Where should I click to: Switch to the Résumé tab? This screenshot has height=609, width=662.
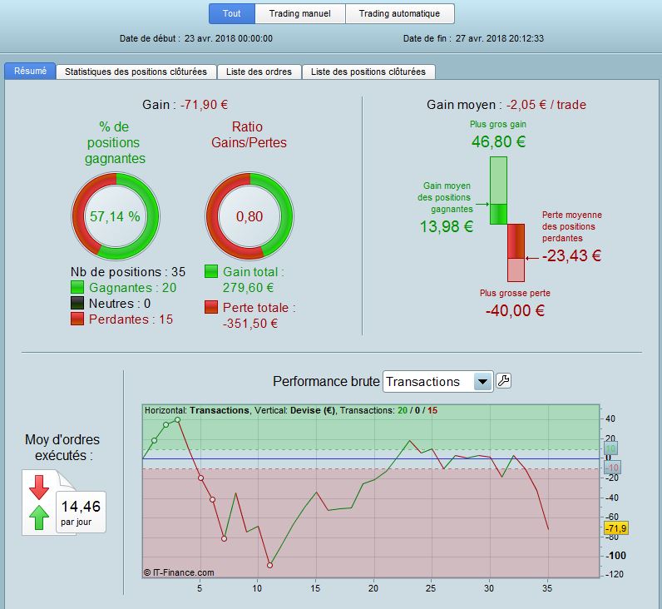tap(30, 71)
